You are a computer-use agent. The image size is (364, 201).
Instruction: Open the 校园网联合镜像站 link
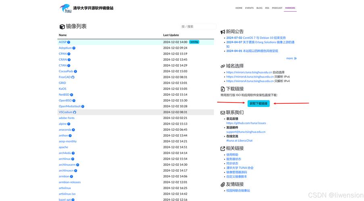(x=238, y=191)
